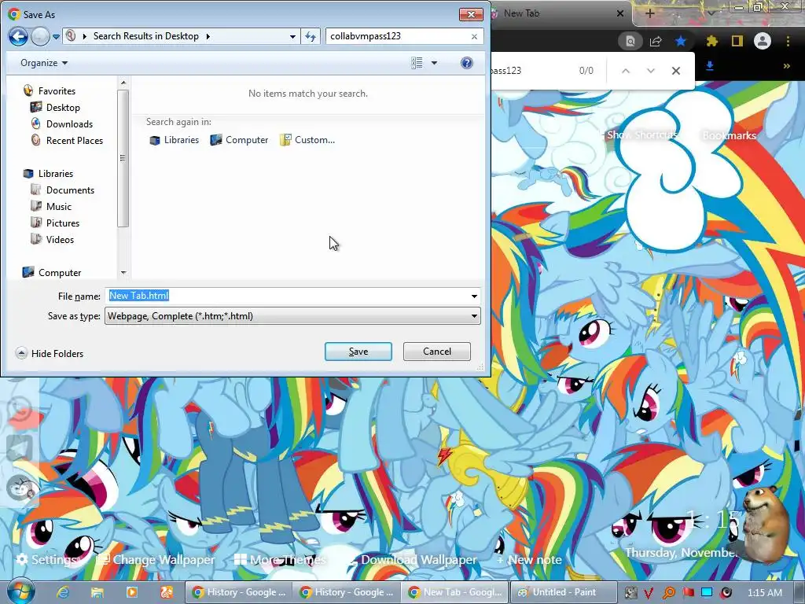Select Libraries in the navigation pane
The image size is (805, 604).
[56, 174]
